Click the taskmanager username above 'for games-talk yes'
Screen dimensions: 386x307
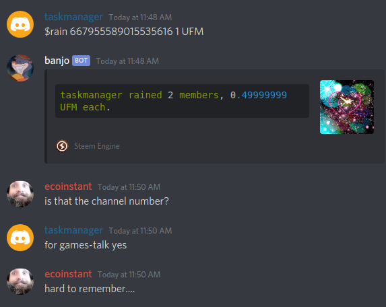point(73,230)
